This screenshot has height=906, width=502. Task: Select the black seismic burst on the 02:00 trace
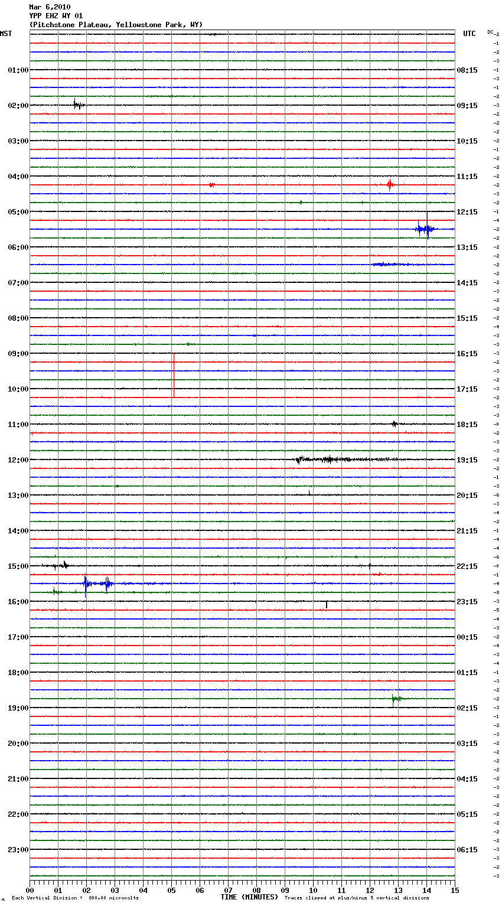click(79, 105)
